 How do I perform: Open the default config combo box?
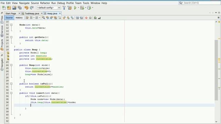click(x=49, y=8)
